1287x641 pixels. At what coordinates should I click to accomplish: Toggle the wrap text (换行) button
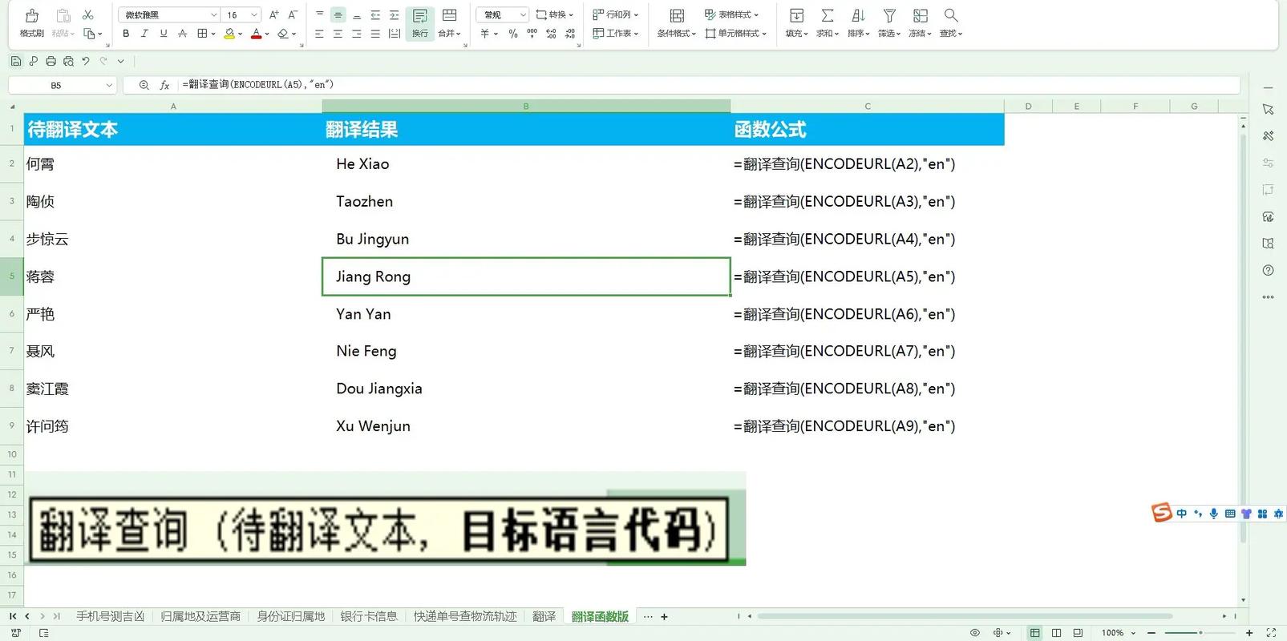click(x=420, y=22)
